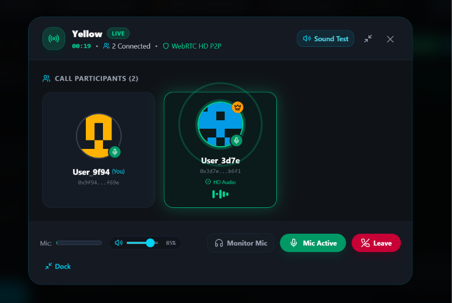Click the HD Audio checkmark icon
452x303 pixels.
[x=208, y=182]
